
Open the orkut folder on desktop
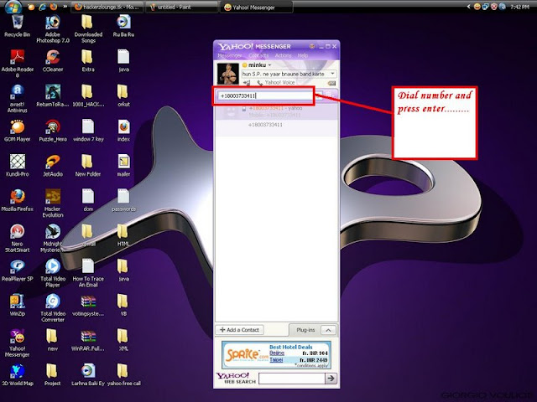pos(123,95)
